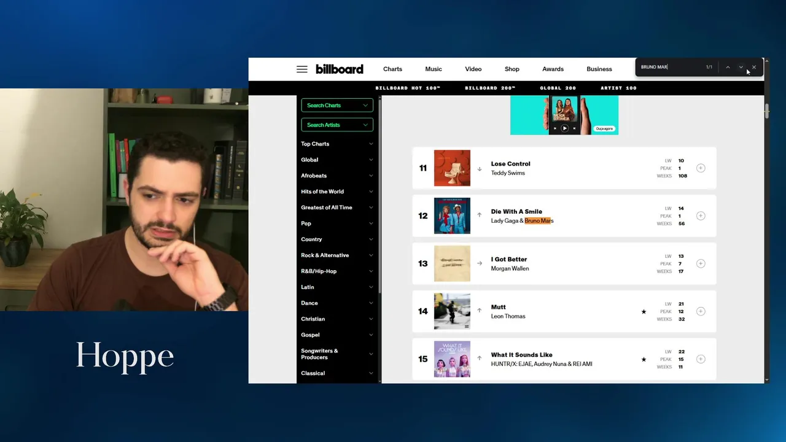Image resolution: width=786 pixels, height=442 pixels.
Task: Click artist name Leon Thomas
Action: 508,316
